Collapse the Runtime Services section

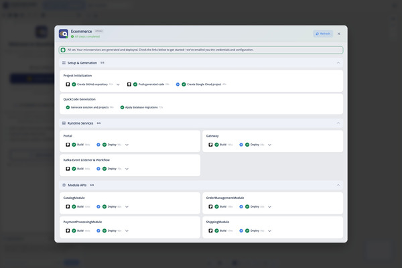338,123
